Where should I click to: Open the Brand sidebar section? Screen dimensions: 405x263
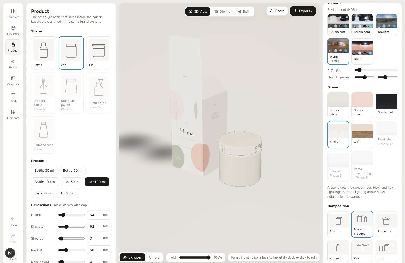pos(13,64)
